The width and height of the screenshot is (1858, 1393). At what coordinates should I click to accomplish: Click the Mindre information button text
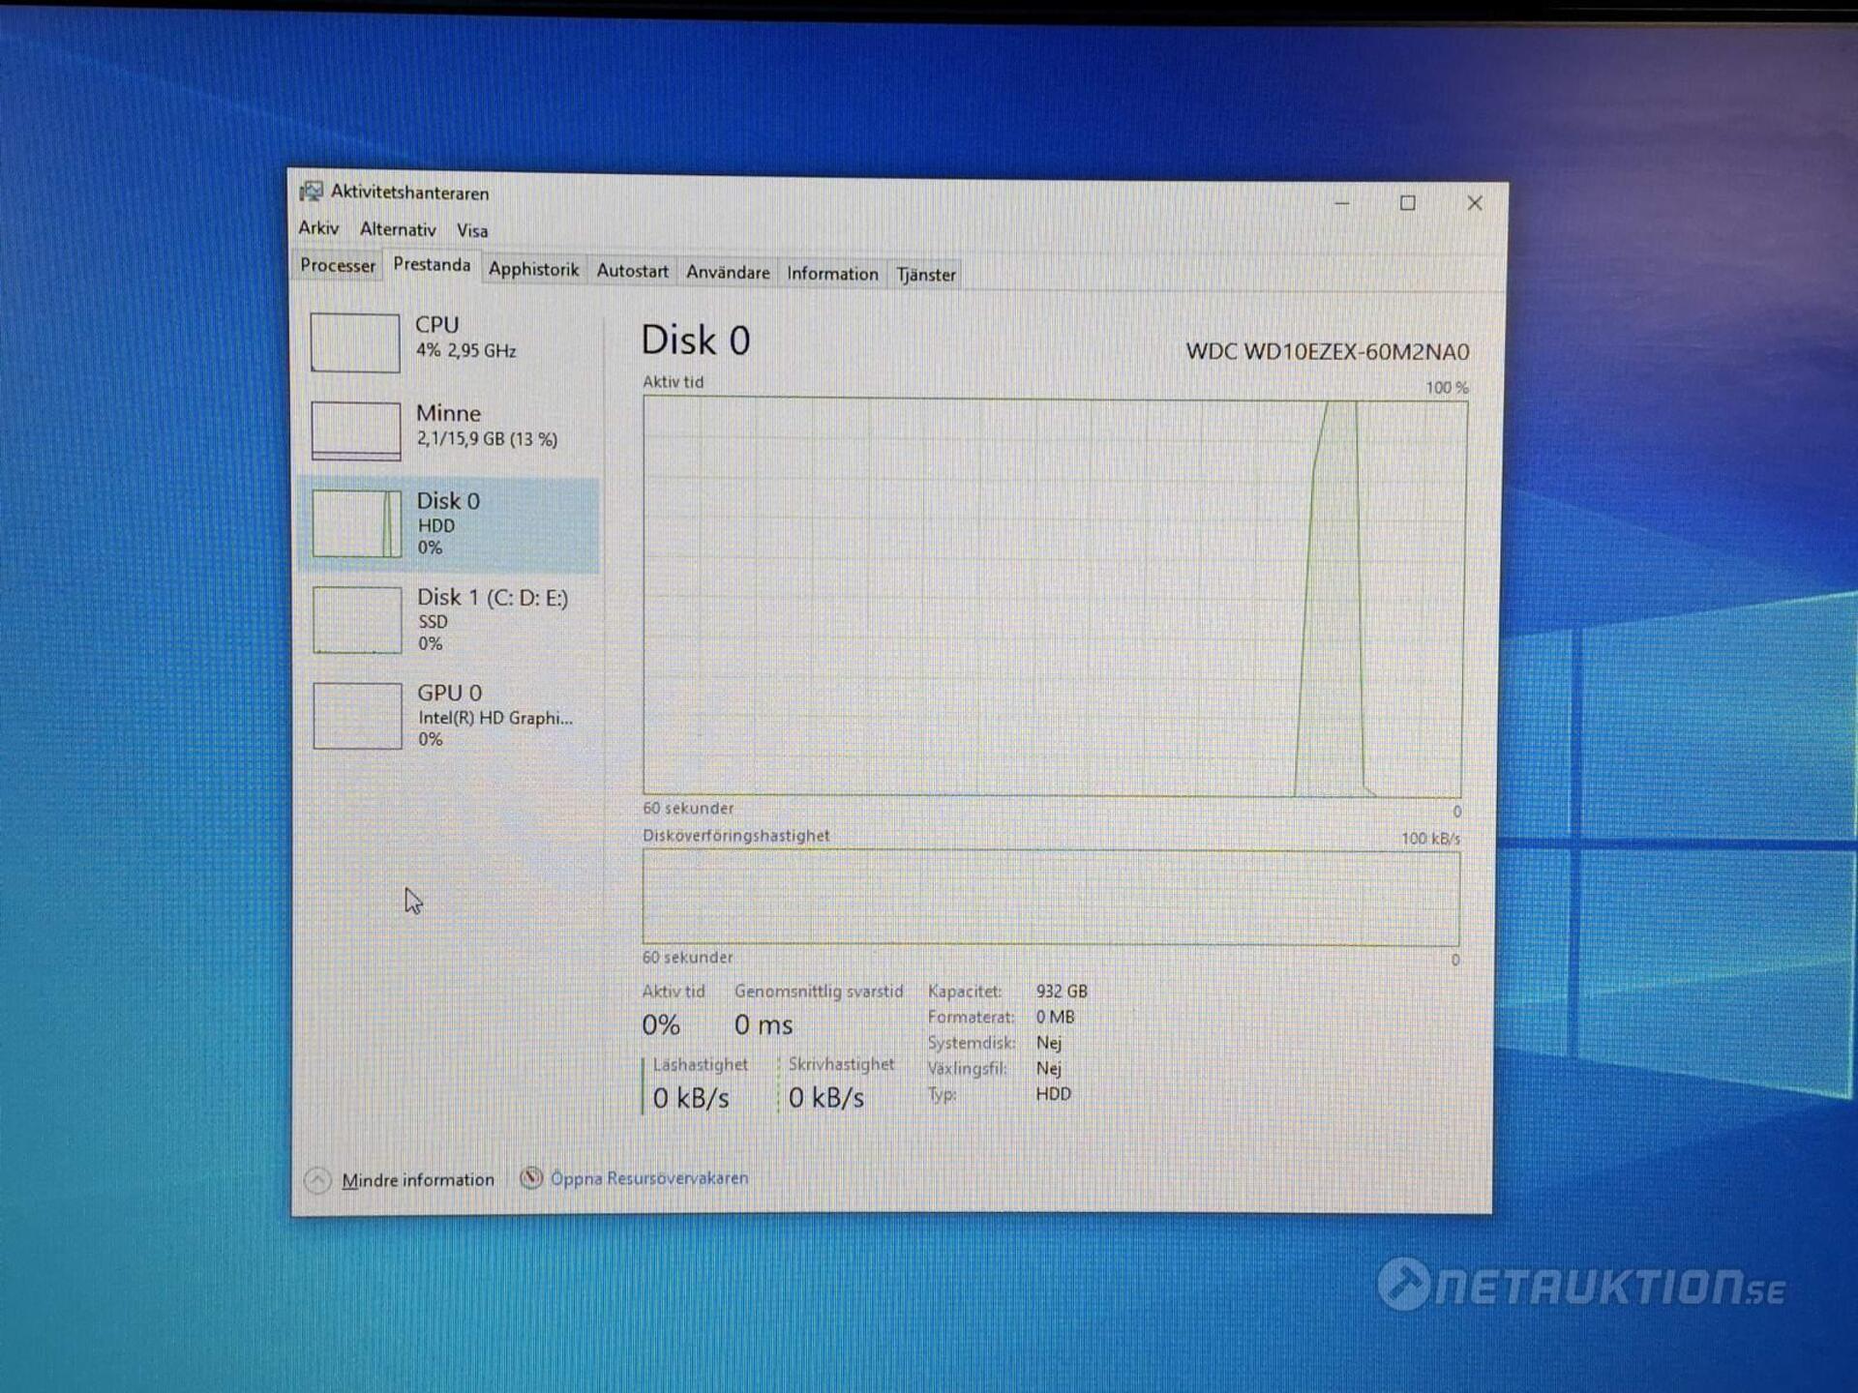(x=417, y=1180)
